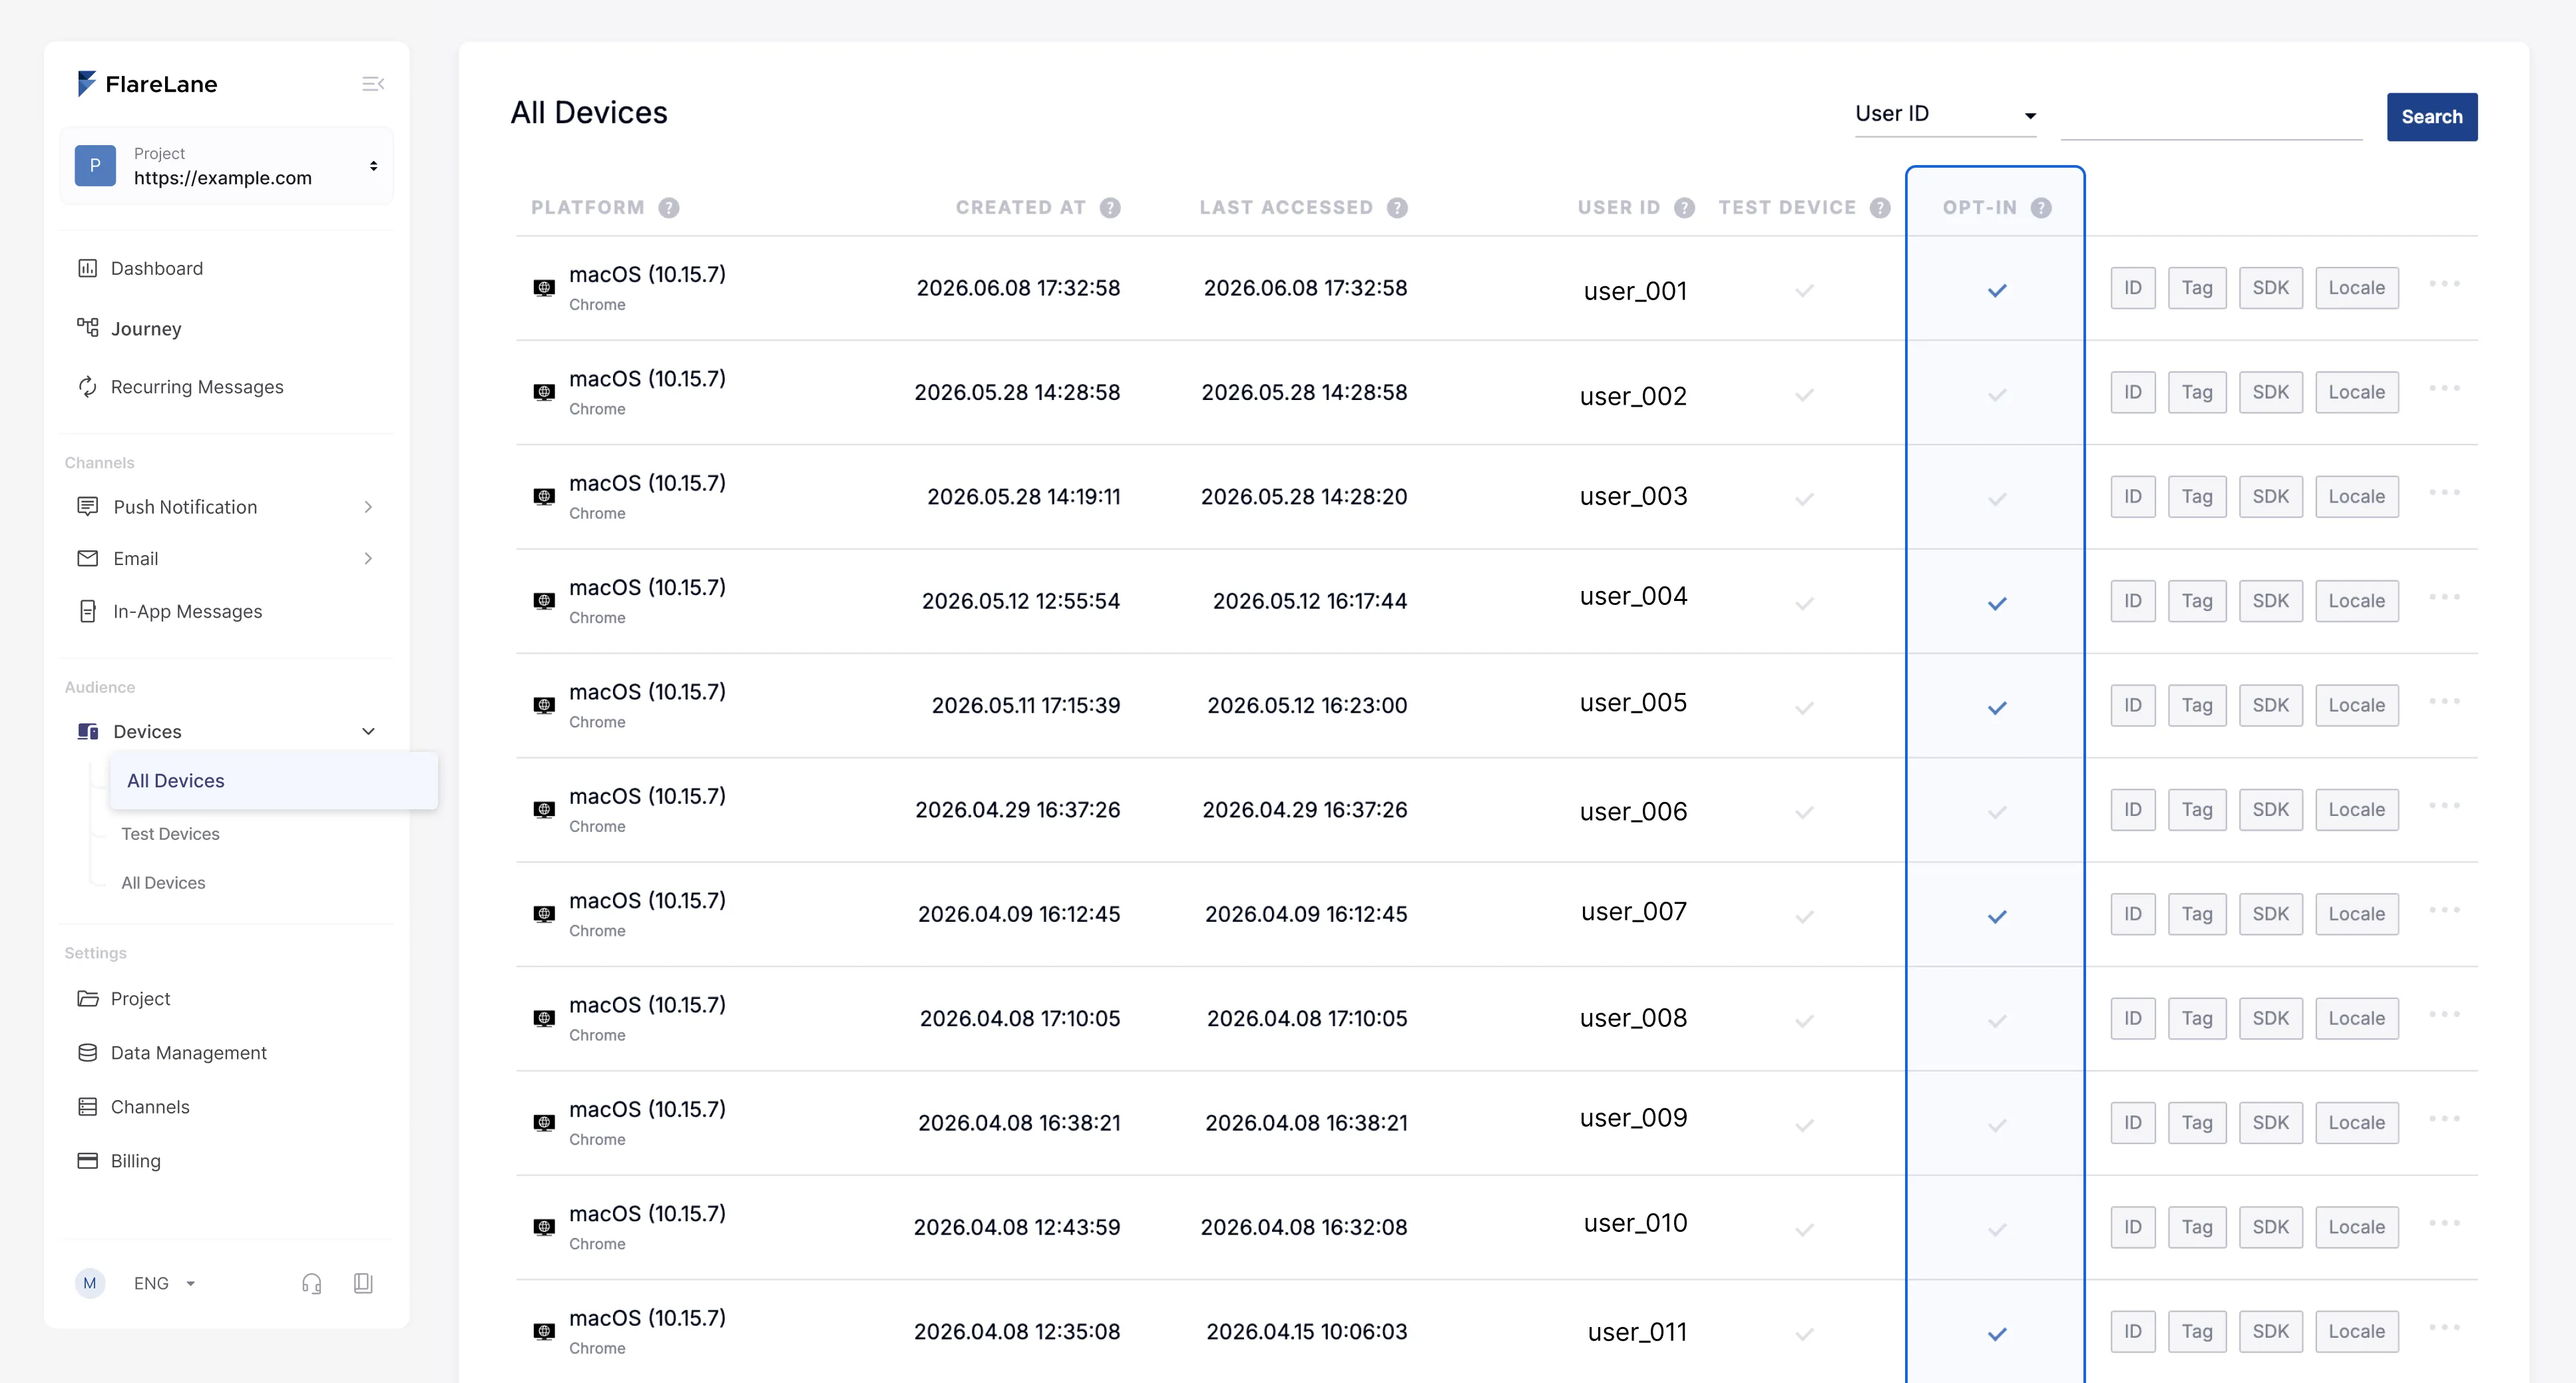Expand the Push Notification submenu chevron
Viewport: 2576px width, 1383px height.
coord(368,507)
